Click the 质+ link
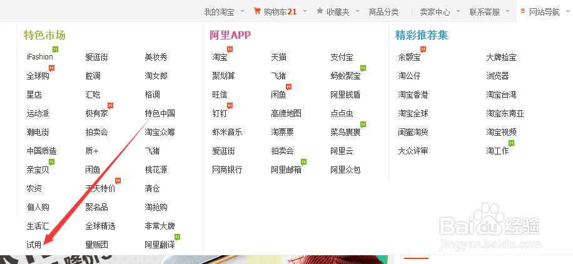The height and width of the screenshot is (264, 573). click(x=92, y=151)
